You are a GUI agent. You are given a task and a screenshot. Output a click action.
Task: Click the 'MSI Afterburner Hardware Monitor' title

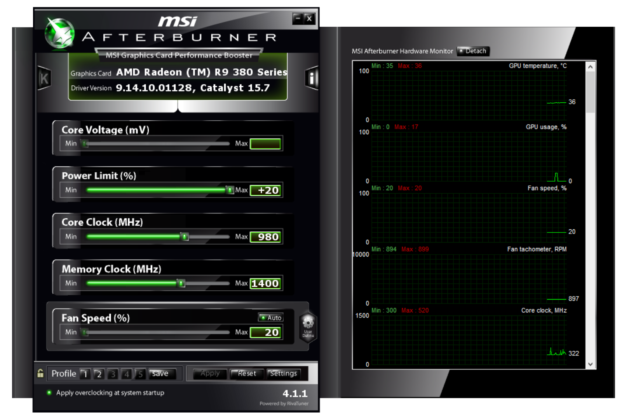tap(402, 51)
